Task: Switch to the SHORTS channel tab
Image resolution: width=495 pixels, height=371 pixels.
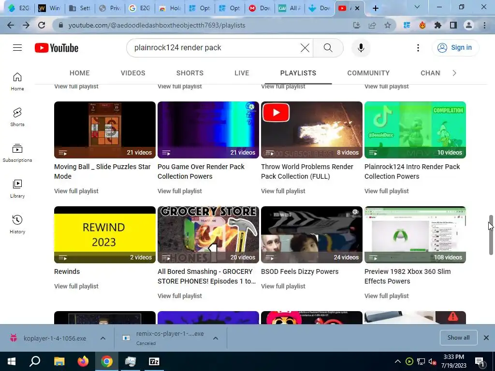Action: pyautogui.click(x=189, y=73)
